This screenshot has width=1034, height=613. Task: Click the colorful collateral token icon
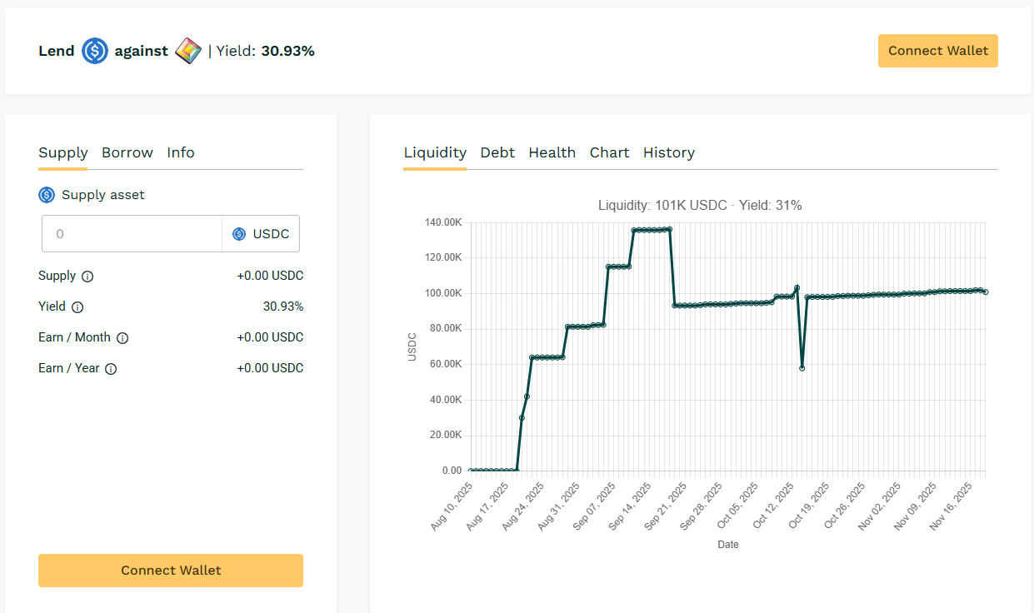[188, 51]
